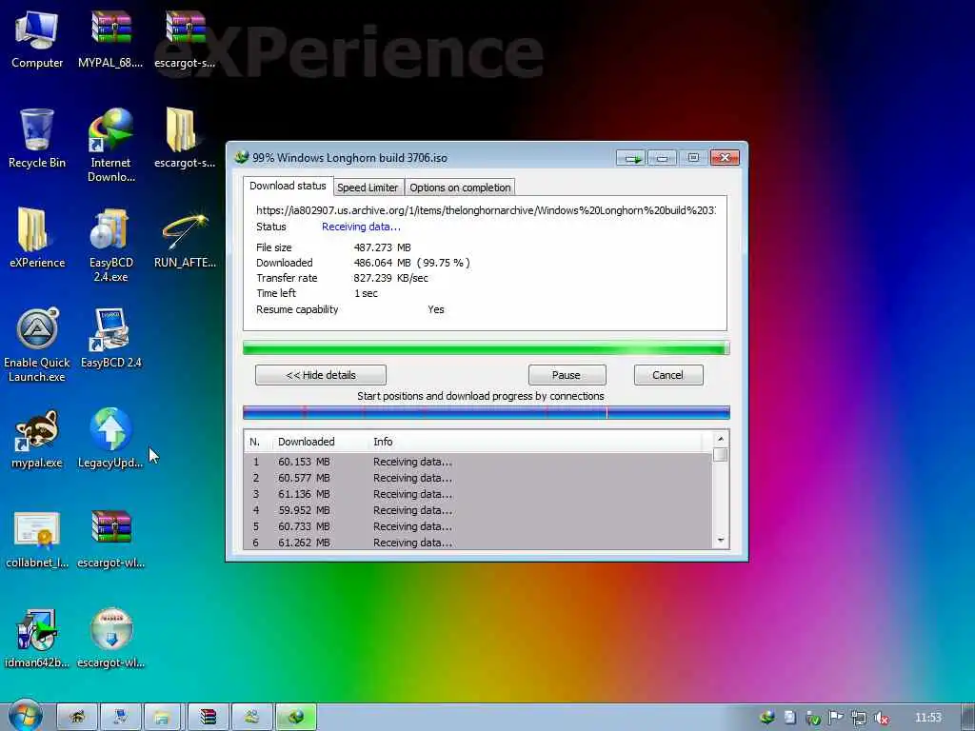Click the Action Center flag tray icon
This screenshot has width=975, height=731.
(836, 718)
